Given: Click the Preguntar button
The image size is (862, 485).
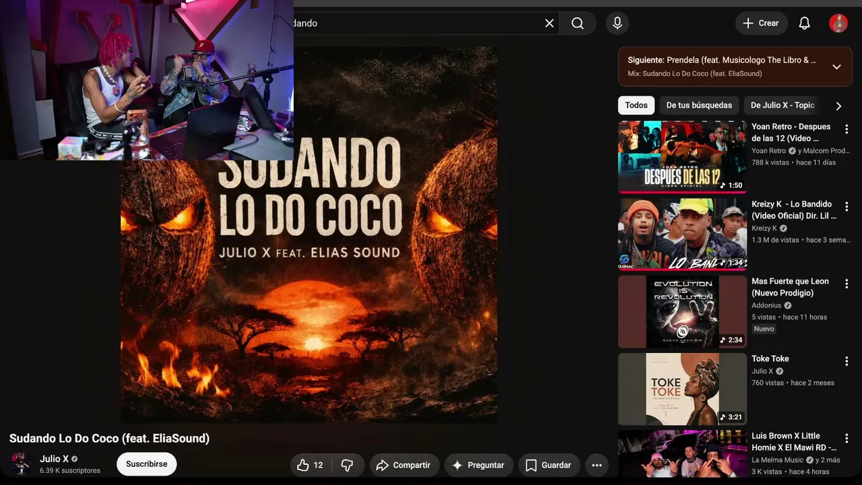Looking at the screenshot, I should (x=478, y=465).
